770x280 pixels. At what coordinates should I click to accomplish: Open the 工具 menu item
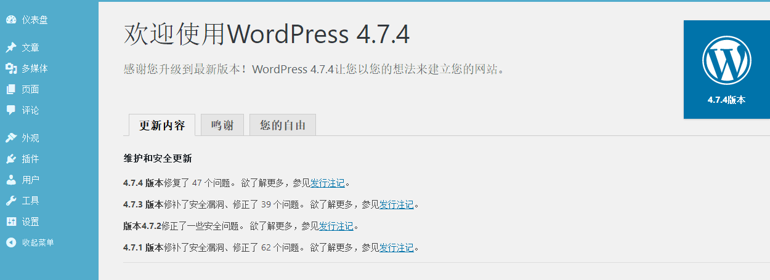[49, 201]
